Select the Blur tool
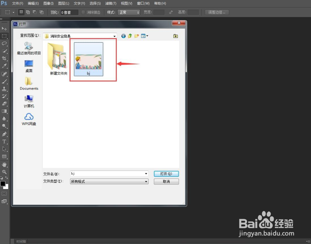311x244 pixels. (x=4, y=119)
